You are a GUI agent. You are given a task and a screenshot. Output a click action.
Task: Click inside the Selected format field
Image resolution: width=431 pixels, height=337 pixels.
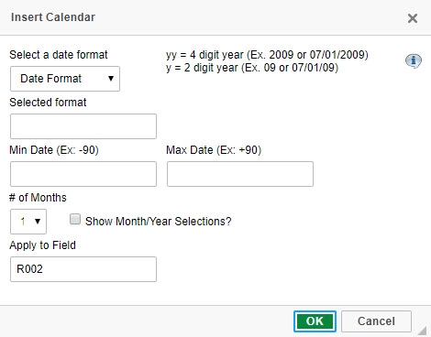pyautogui.click(x=83, y=126)
